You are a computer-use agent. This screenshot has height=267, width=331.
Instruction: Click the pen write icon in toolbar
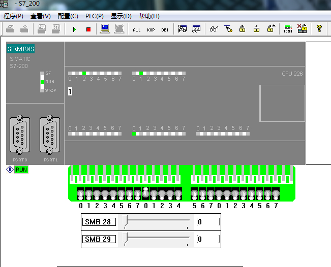point(228,28)
